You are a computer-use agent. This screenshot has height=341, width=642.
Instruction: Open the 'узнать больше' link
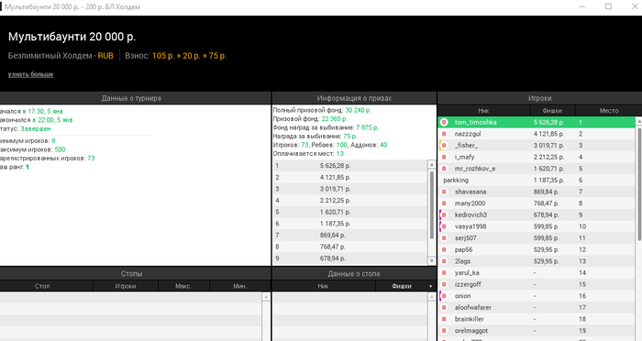pyautogui.click(x=30, y=74)
